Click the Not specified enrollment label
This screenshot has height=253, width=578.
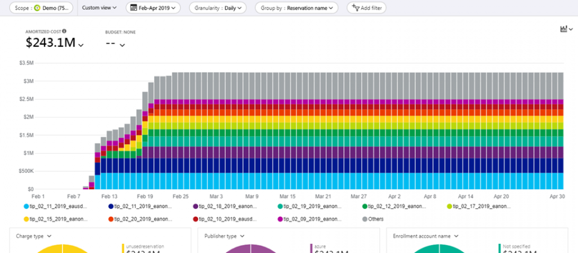pos(517,246)
